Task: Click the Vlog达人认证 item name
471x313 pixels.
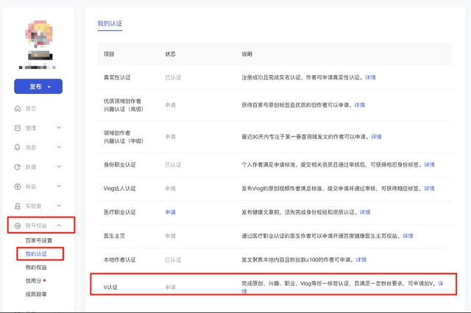Action: point(119,189)
